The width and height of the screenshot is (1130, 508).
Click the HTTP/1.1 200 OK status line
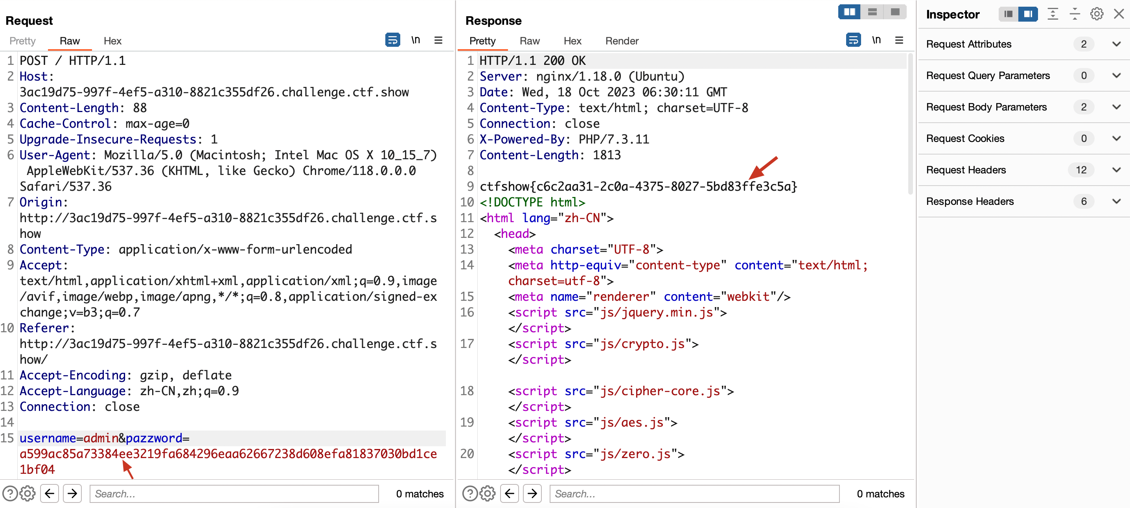pyautogui.click(x=532, y=61)
